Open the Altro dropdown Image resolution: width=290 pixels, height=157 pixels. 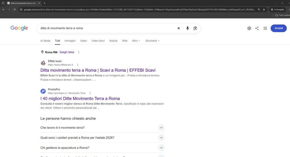[x=136, y=41]
